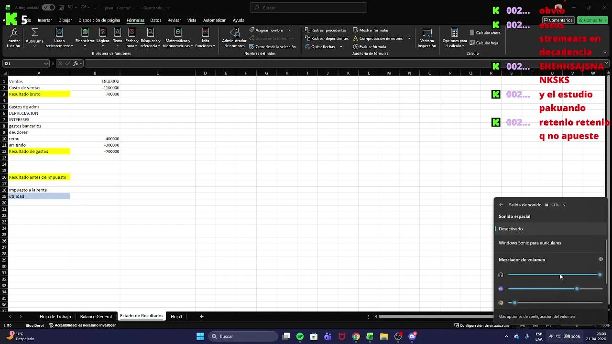612x344 pixels.
Task: Click the Windows taskbar Buscar field
Action: 243,336
